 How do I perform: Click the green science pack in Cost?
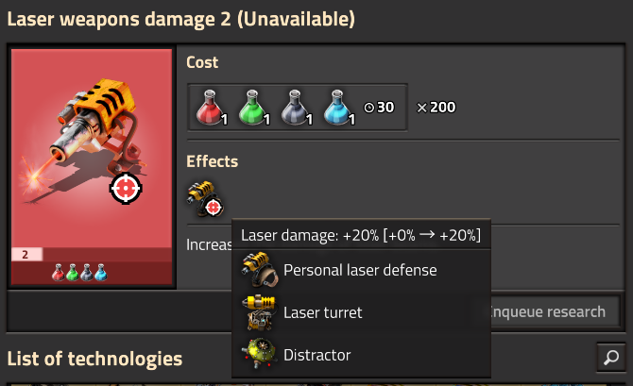click(254, 108)
